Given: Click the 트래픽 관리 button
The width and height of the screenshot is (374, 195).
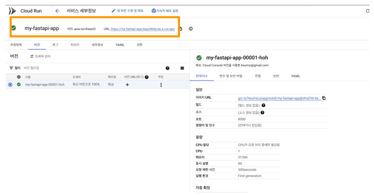Looking at the screenshot, I should click(40, 56).
